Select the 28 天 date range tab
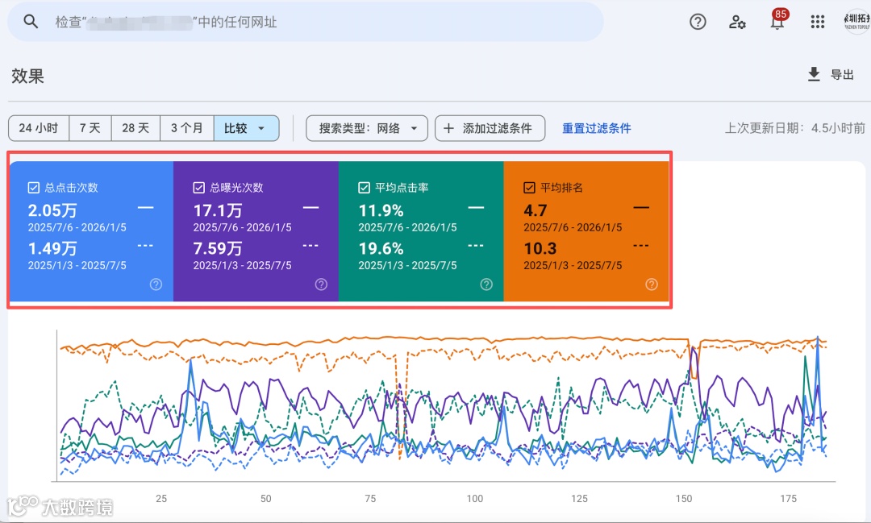 click(x=135, y=128)
